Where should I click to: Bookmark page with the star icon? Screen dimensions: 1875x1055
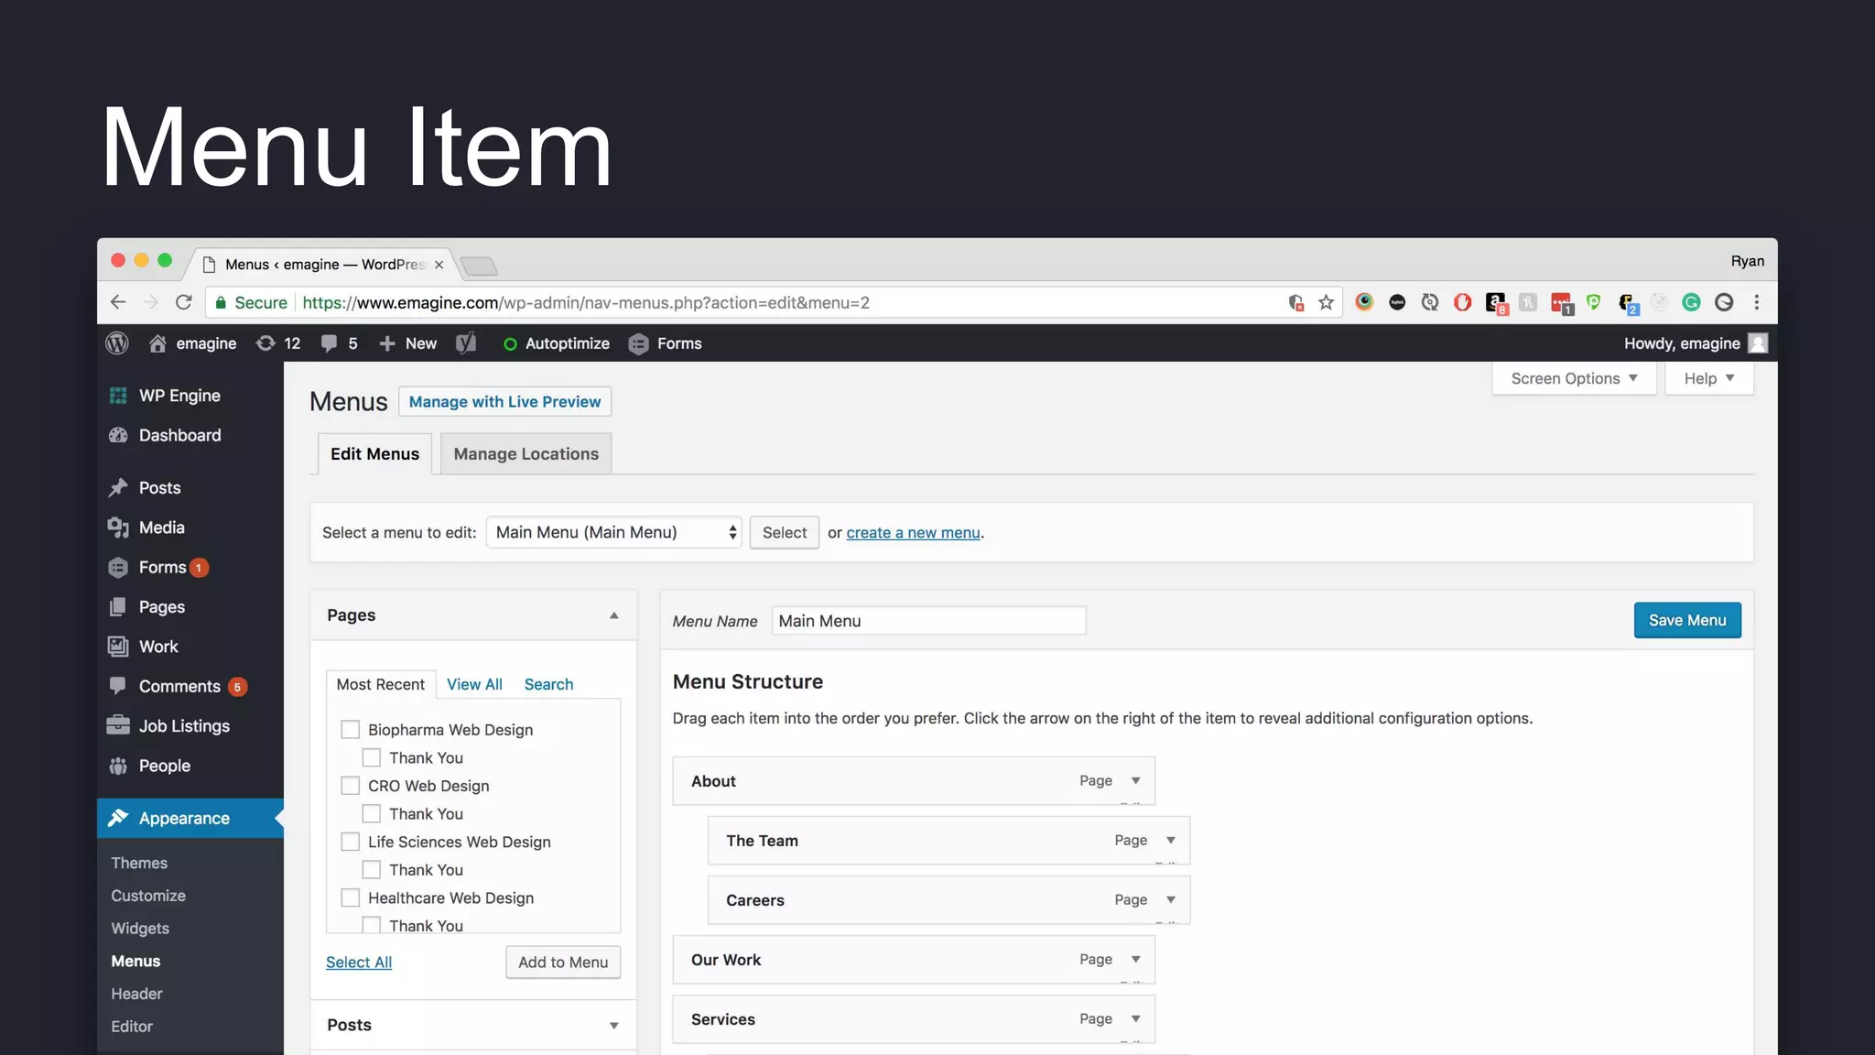pos(1326,302)
